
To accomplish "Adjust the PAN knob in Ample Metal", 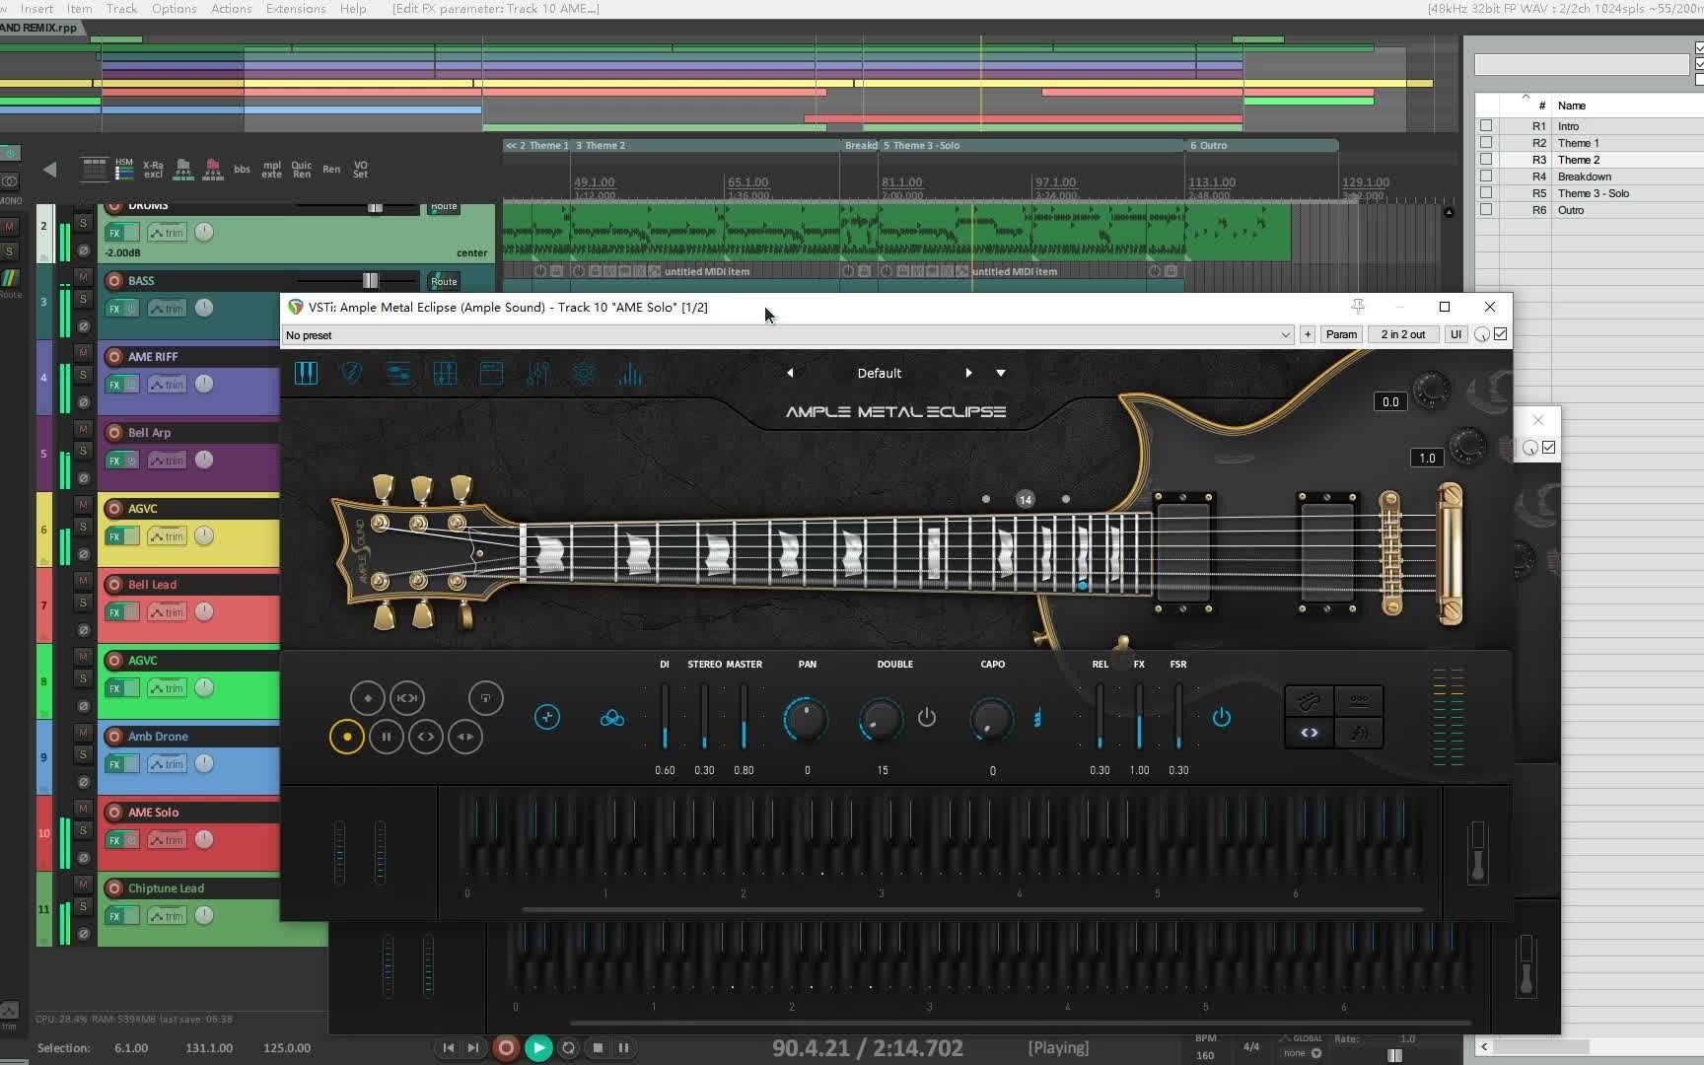I will (806, 719).
